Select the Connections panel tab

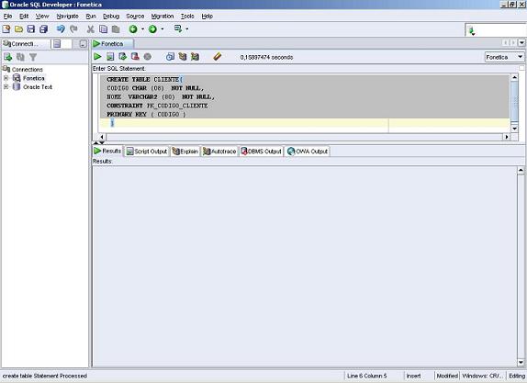click(x=26, y=44)
